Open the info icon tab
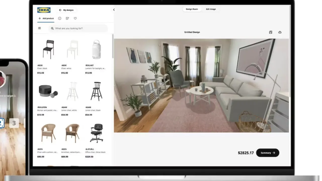 [x=60, y=18]
